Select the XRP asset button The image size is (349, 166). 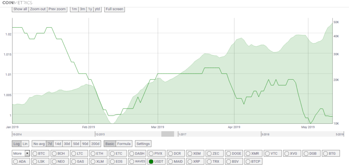coord(194,161)
